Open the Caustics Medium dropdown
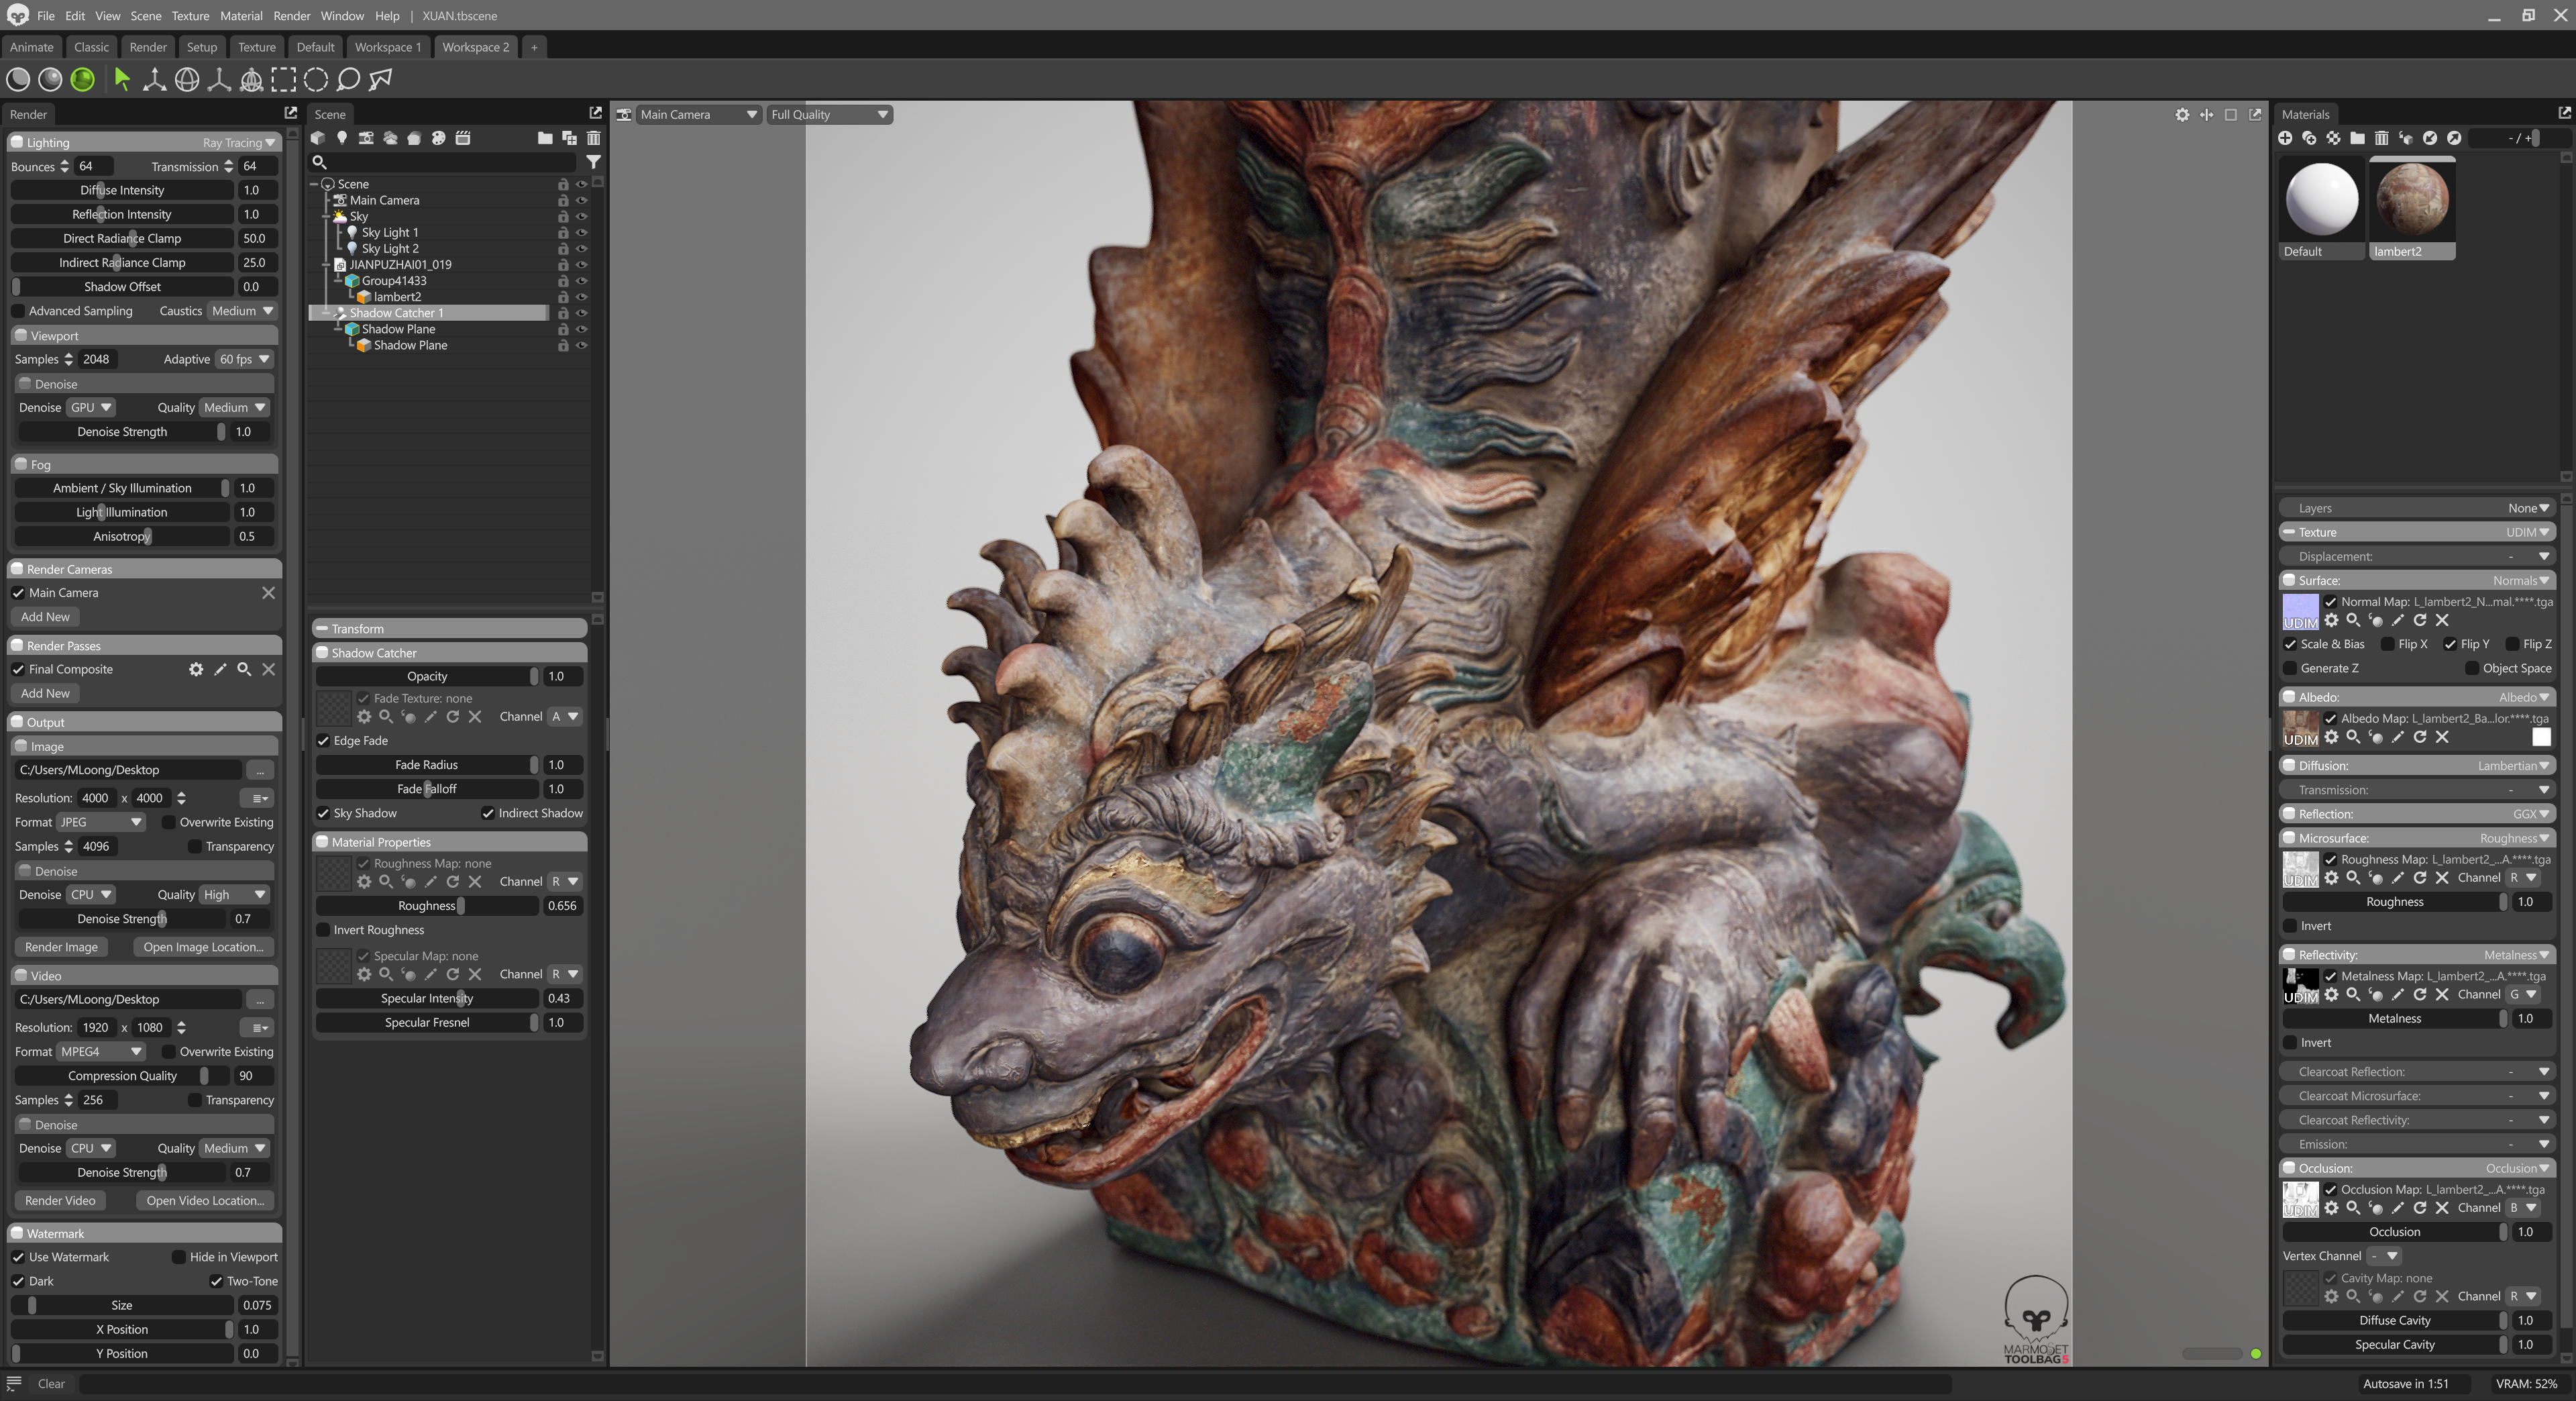 pos(242,311)
